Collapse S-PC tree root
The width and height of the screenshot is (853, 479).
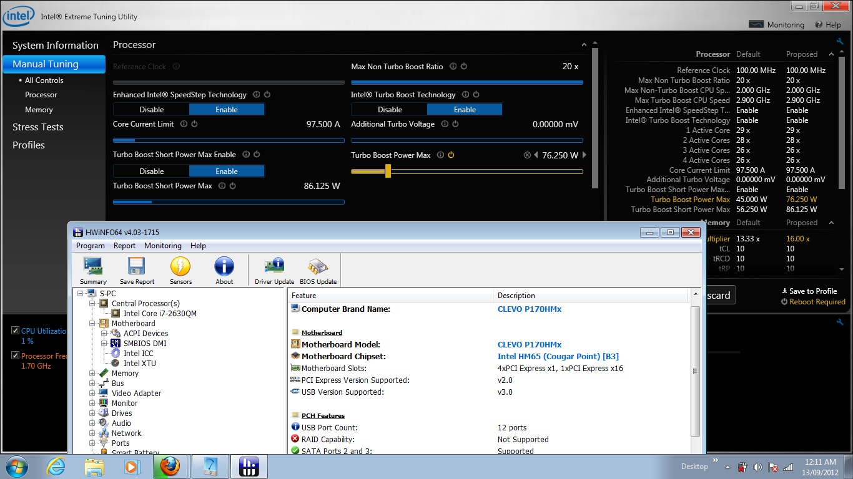pyautogui.click(x=80, y=294)
